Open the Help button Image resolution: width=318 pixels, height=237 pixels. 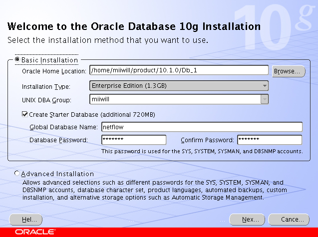(26, 220)
